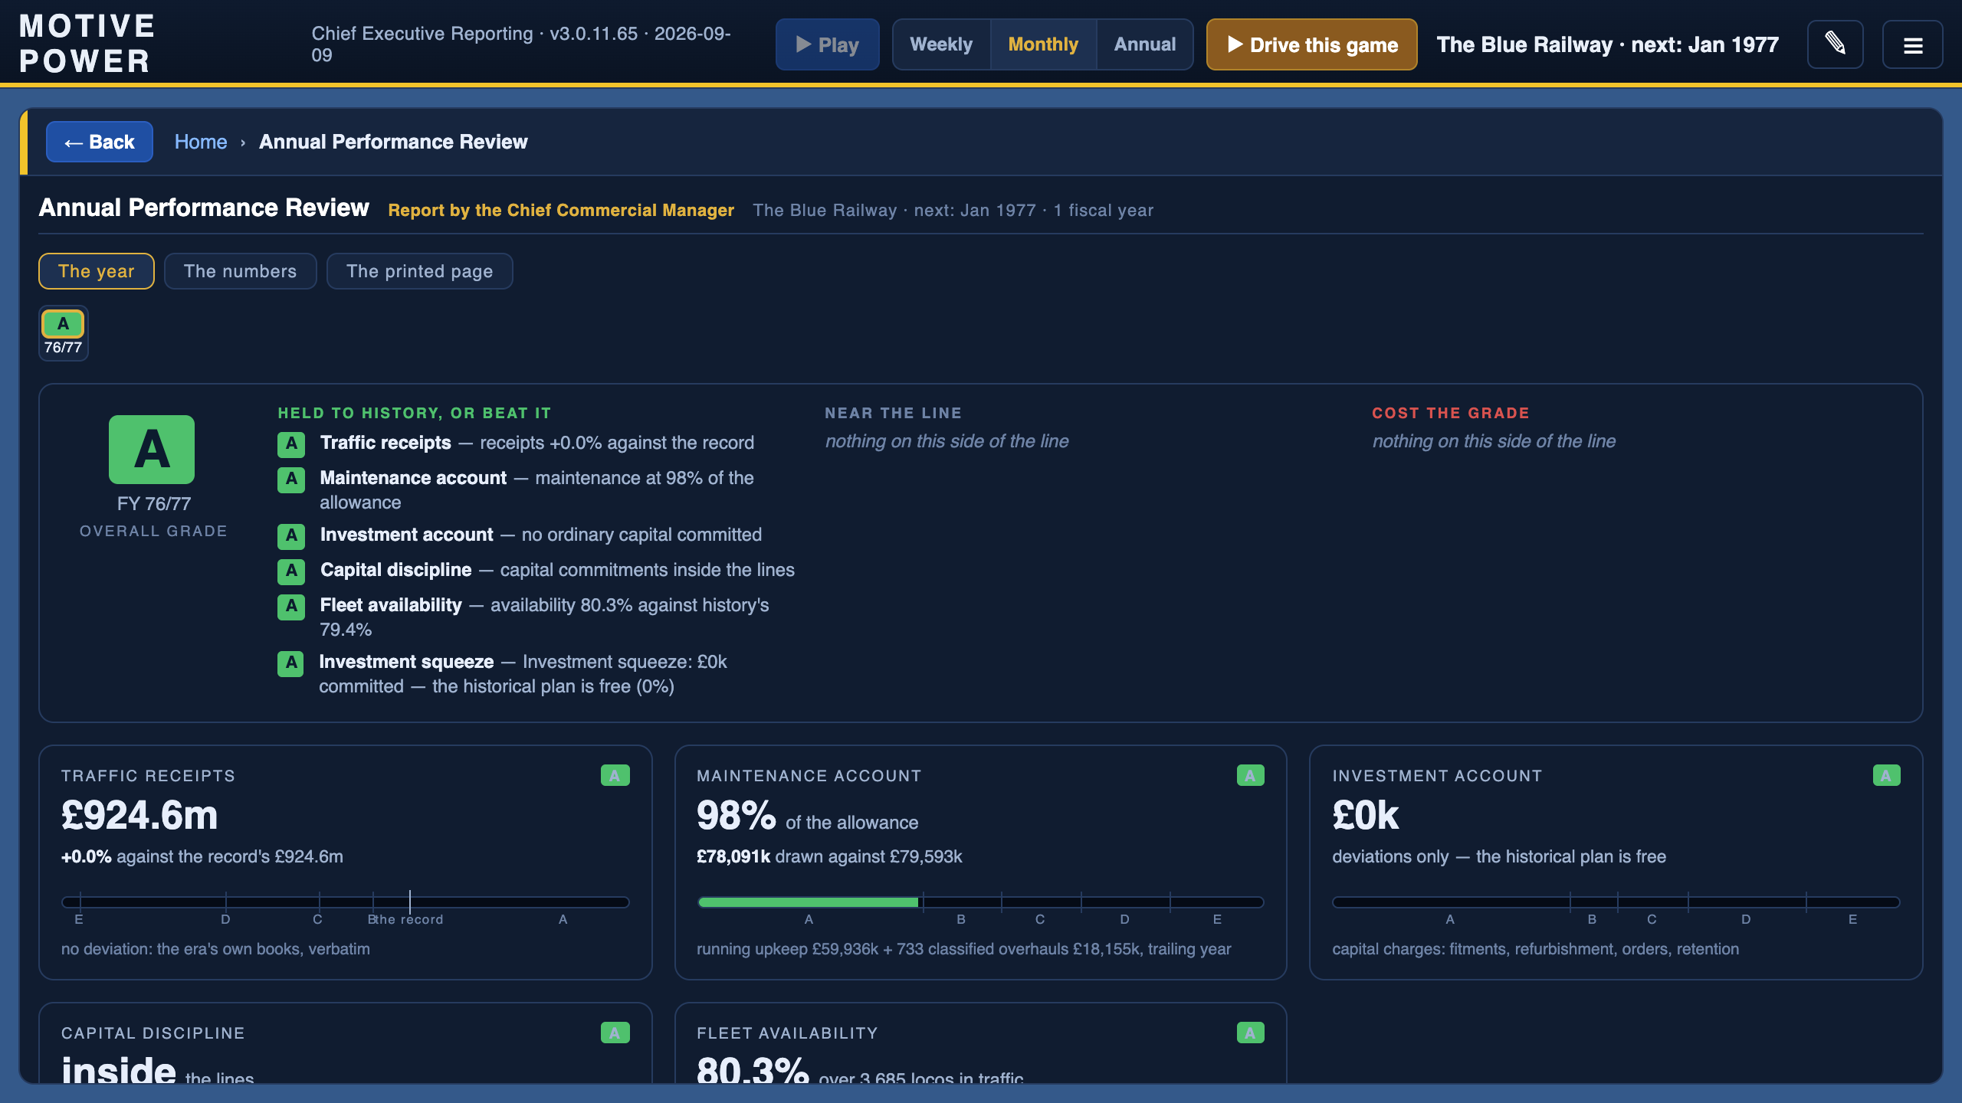Click the Back button

coord(100,142)
